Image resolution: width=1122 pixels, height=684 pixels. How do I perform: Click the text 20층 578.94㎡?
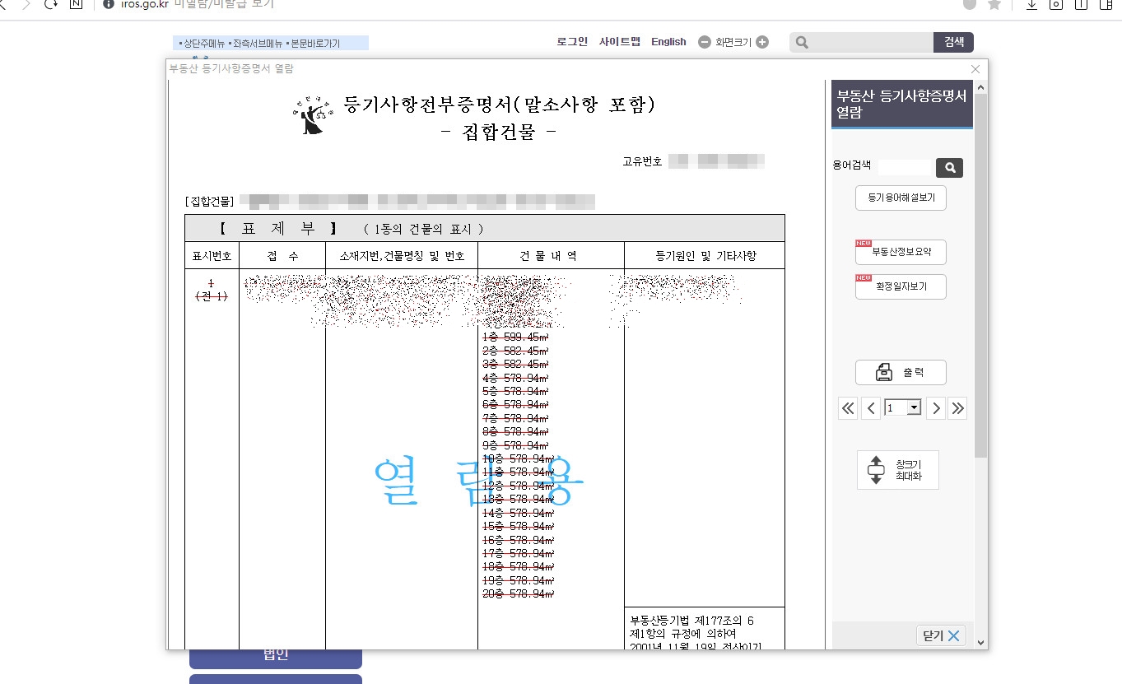tap(519, 593)
